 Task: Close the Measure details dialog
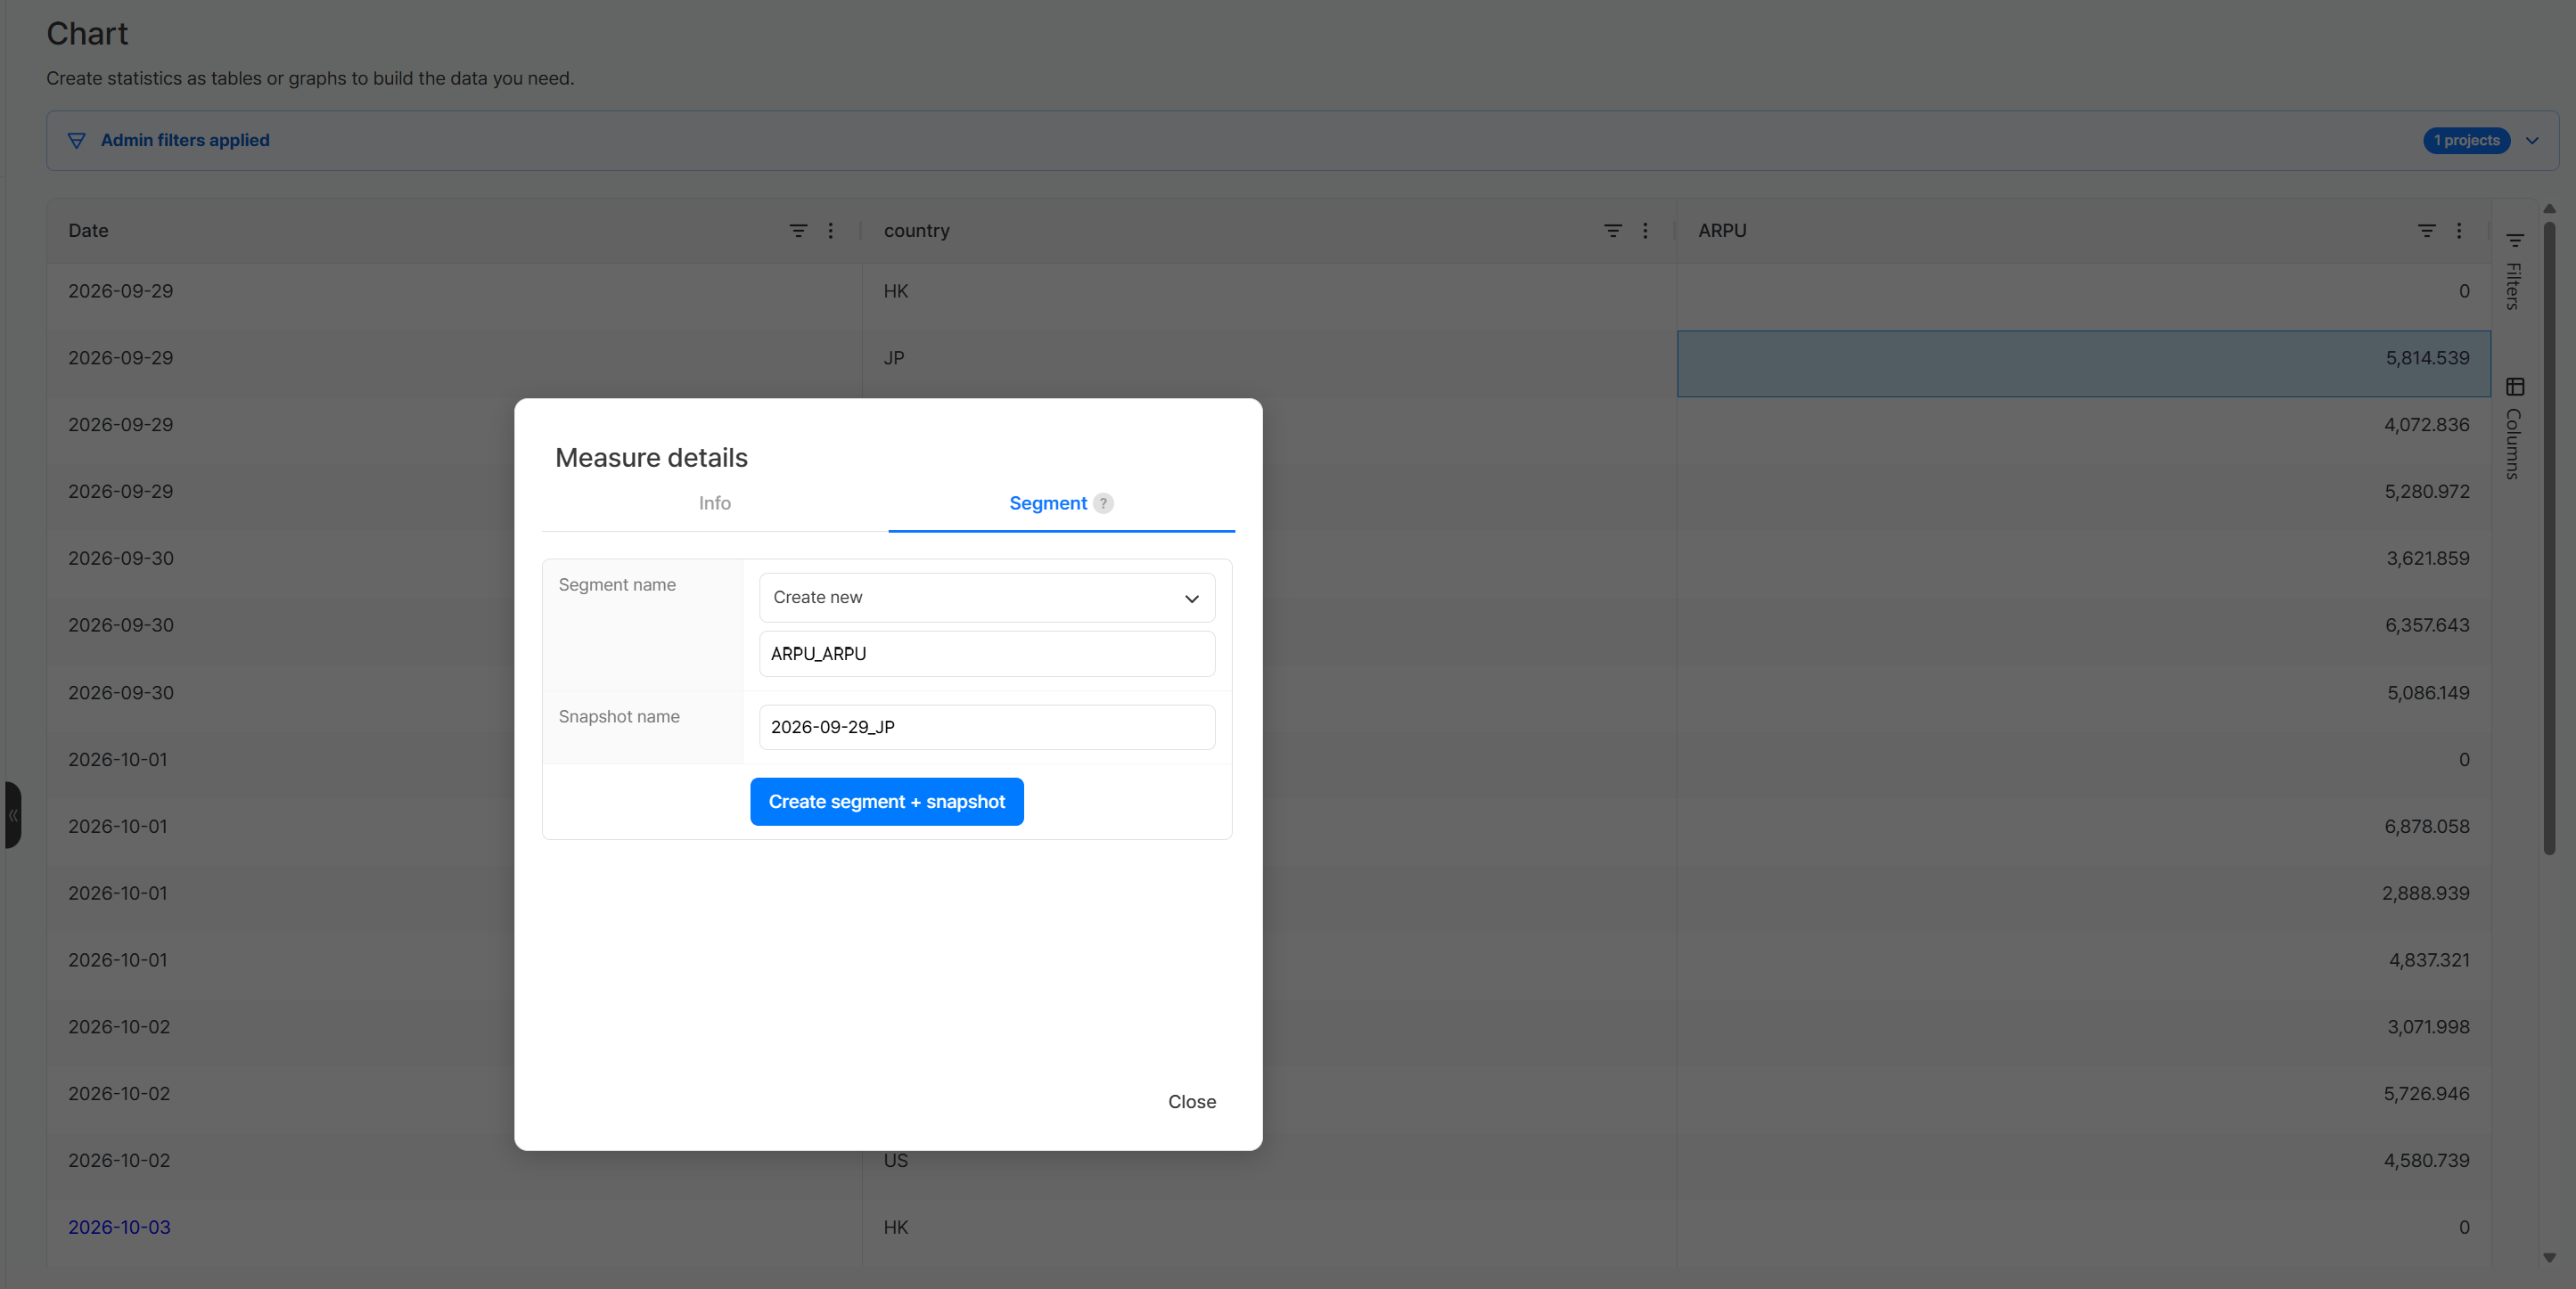1192,1101
